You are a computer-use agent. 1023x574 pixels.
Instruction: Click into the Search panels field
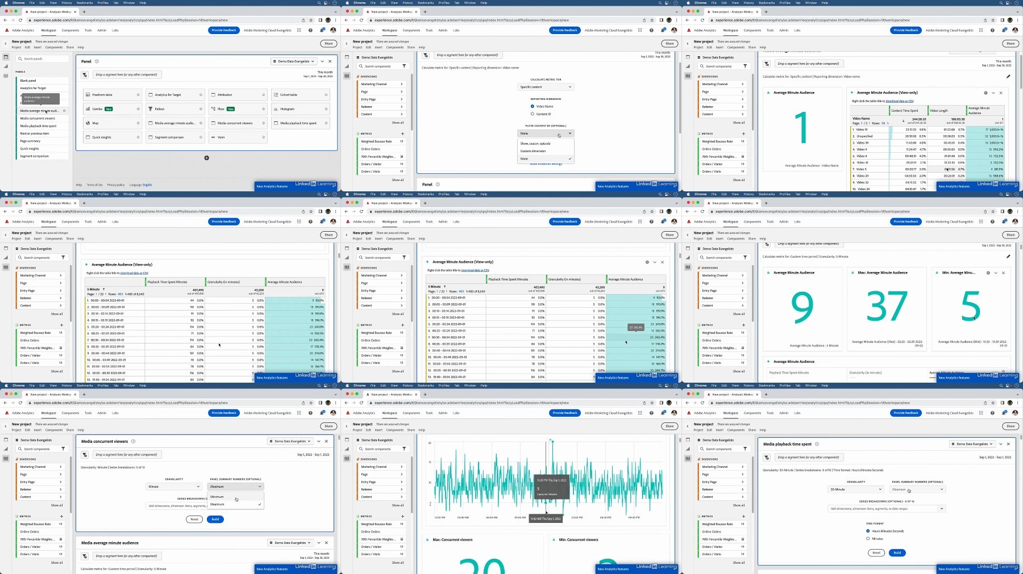coord(43,59)
